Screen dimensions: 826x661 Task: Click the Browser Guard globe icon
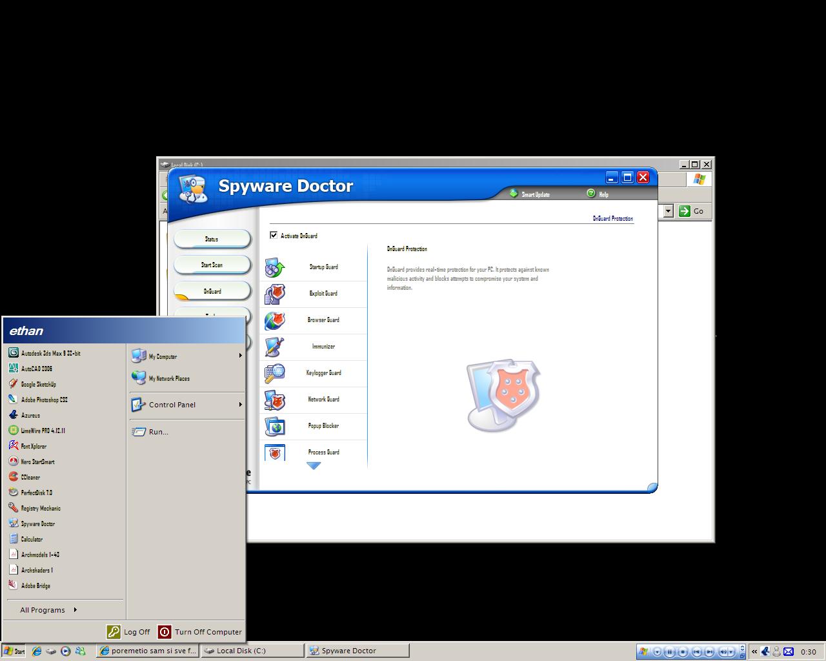275,320
